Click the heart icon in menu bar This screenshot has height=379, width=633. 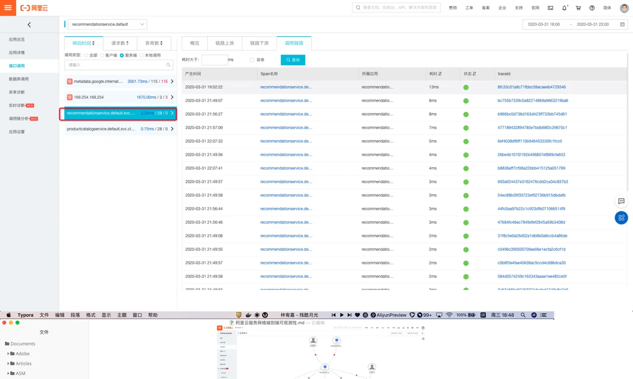point(357,315)
